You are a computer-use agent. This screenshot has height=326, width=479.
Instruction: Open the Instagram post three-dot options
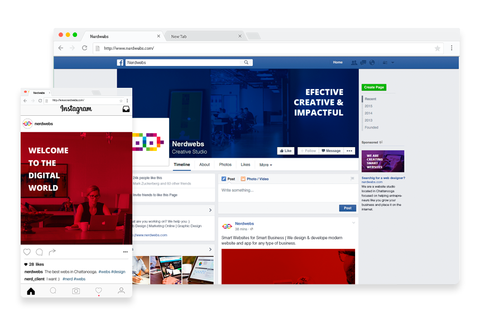125,252
